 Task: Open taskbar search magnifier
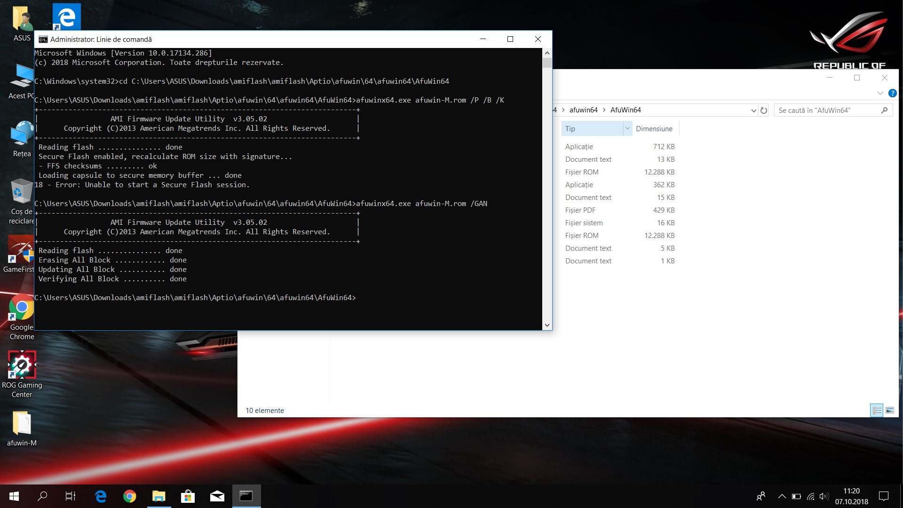click(x=42, y=496)
